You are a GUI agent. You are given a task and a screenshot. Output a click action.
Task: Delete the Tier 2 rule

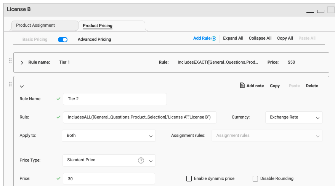(312, 86)
